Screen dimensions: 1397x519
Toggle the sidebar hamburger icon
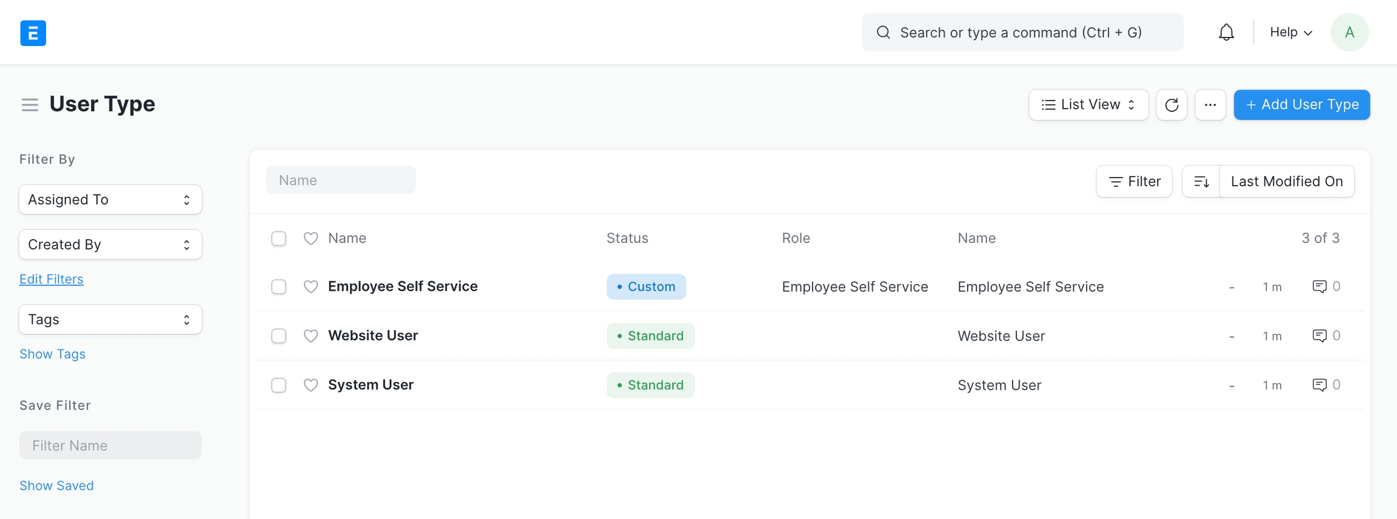point(30,105)
